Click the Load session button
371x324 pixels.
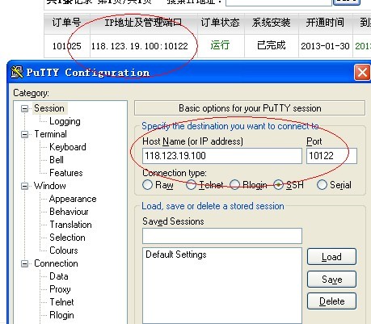[x=331, y=257]
